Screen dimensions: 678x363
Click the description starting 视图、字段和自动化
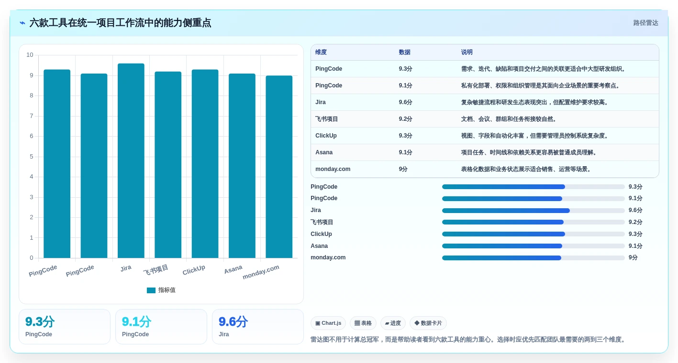coord(535,136)
